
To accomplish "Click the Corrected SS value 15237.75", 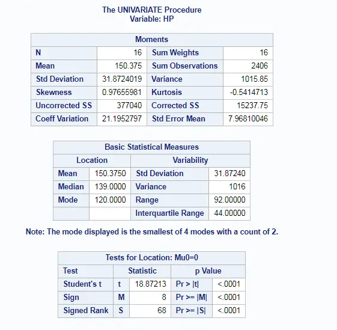I will pos(252,105).
